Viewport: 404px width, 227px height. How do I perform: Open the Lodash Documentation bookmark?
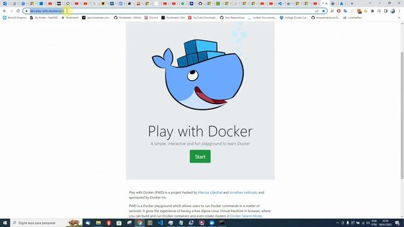pyautogui.click(x=262, y=18)
